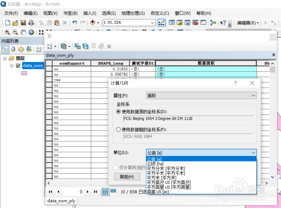The image size is (281, 208).
Task: Select the data_osm layer name
Action: 33,66
